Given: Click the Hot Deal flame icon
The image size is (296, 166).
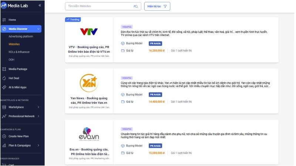Looking at the screenshot, I should (x=4, y=78).
